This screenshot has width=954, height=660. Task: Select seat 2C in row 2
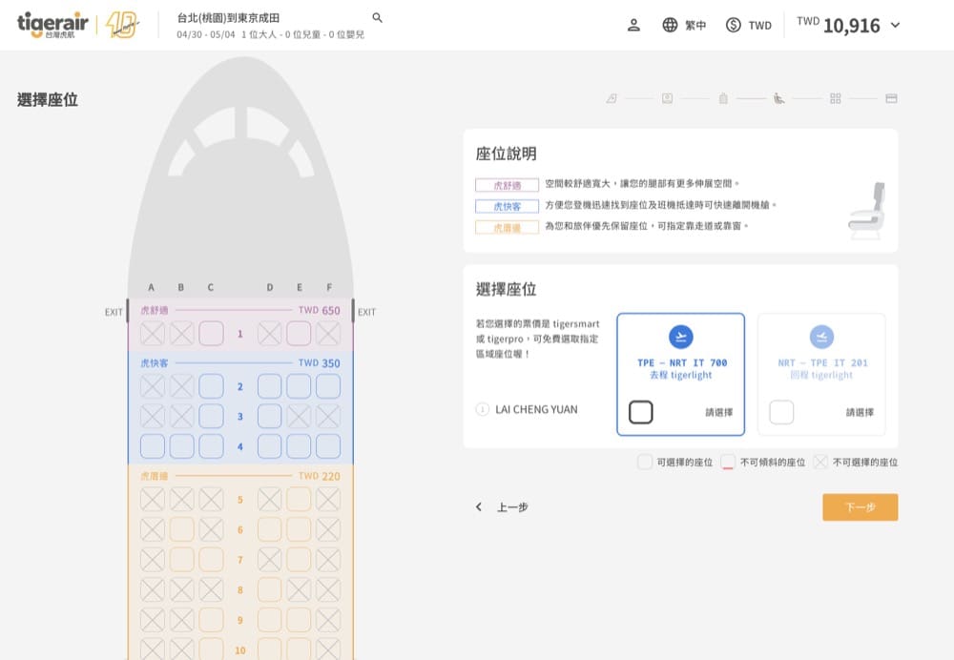[211, 386]
